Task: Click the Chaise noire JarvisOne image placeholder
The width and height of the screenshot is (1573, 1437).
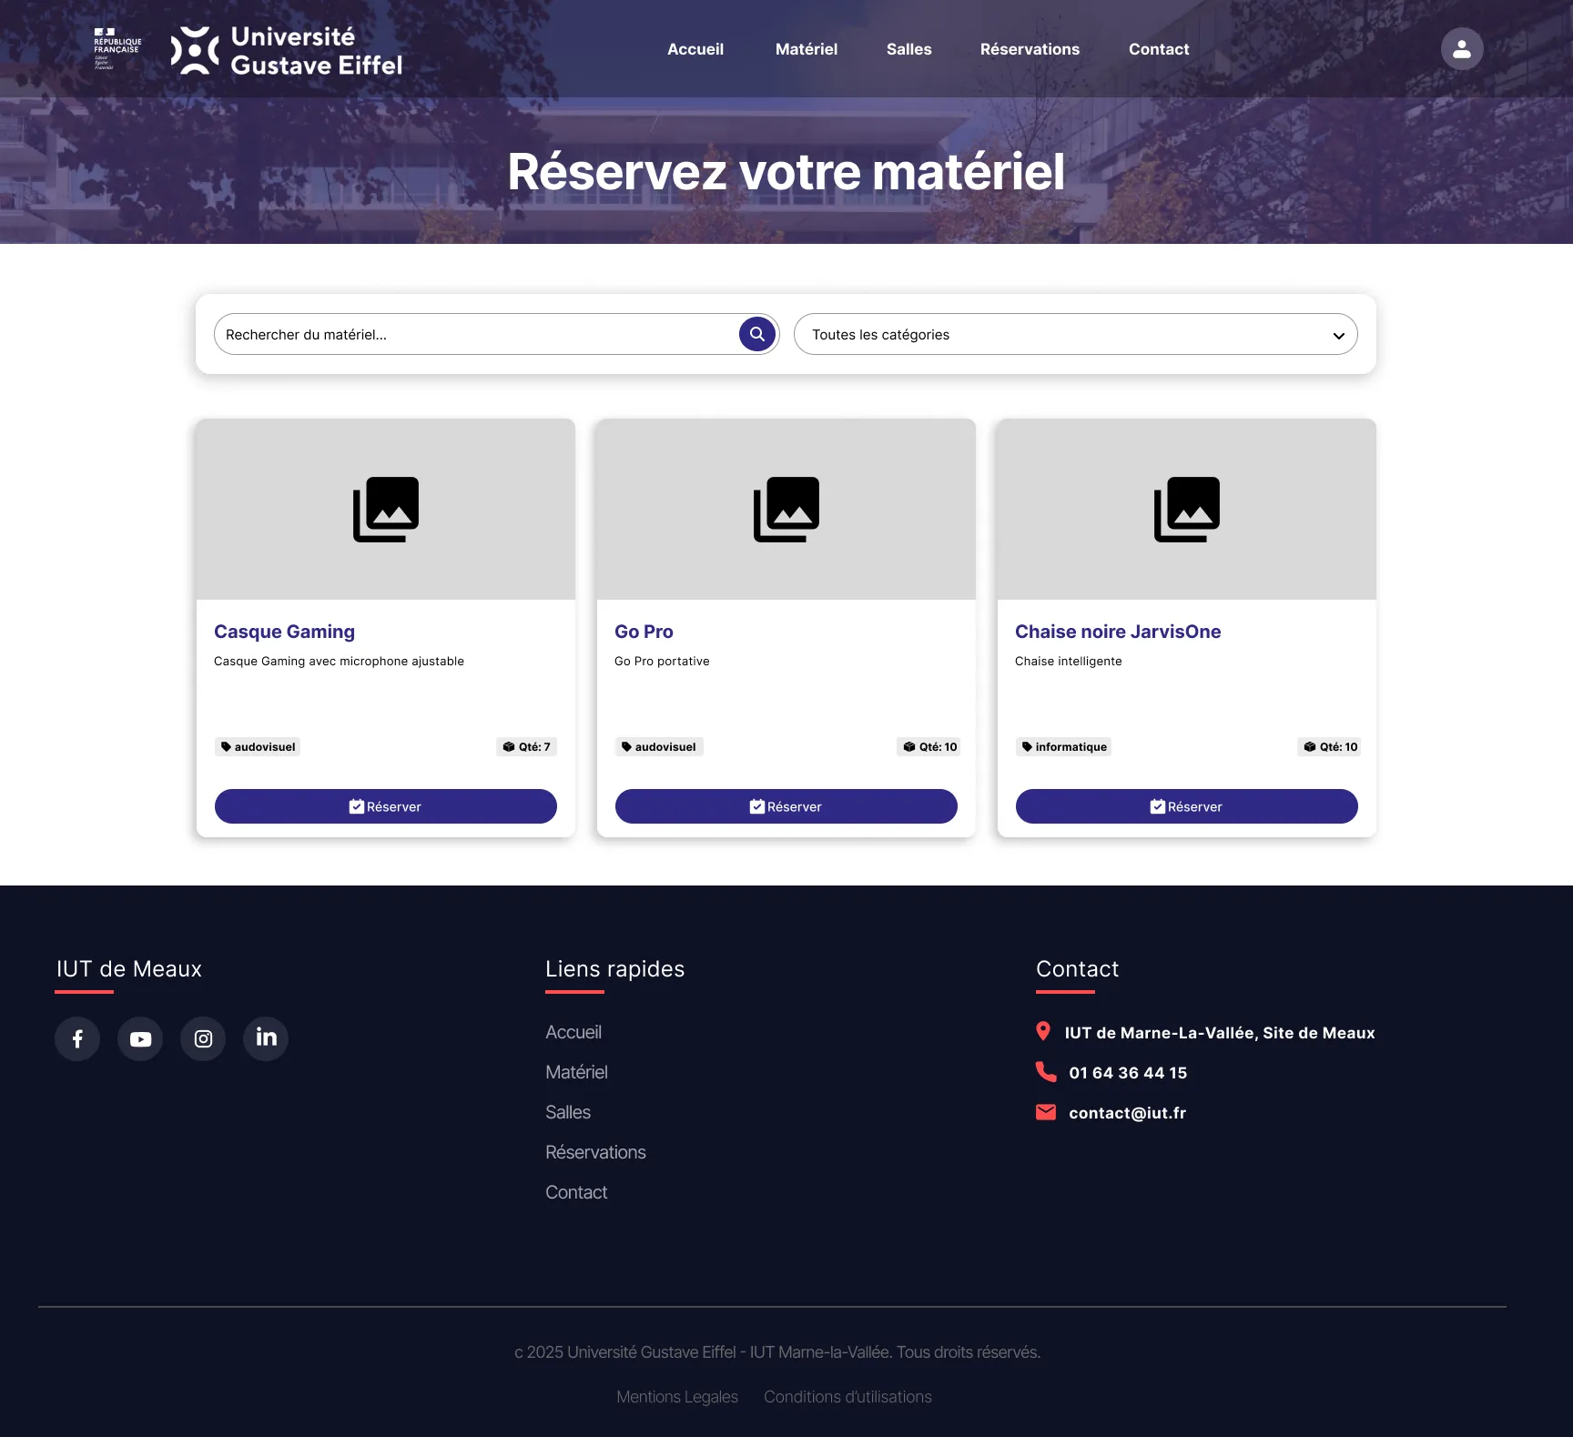Action: [x=1187, y=509]
